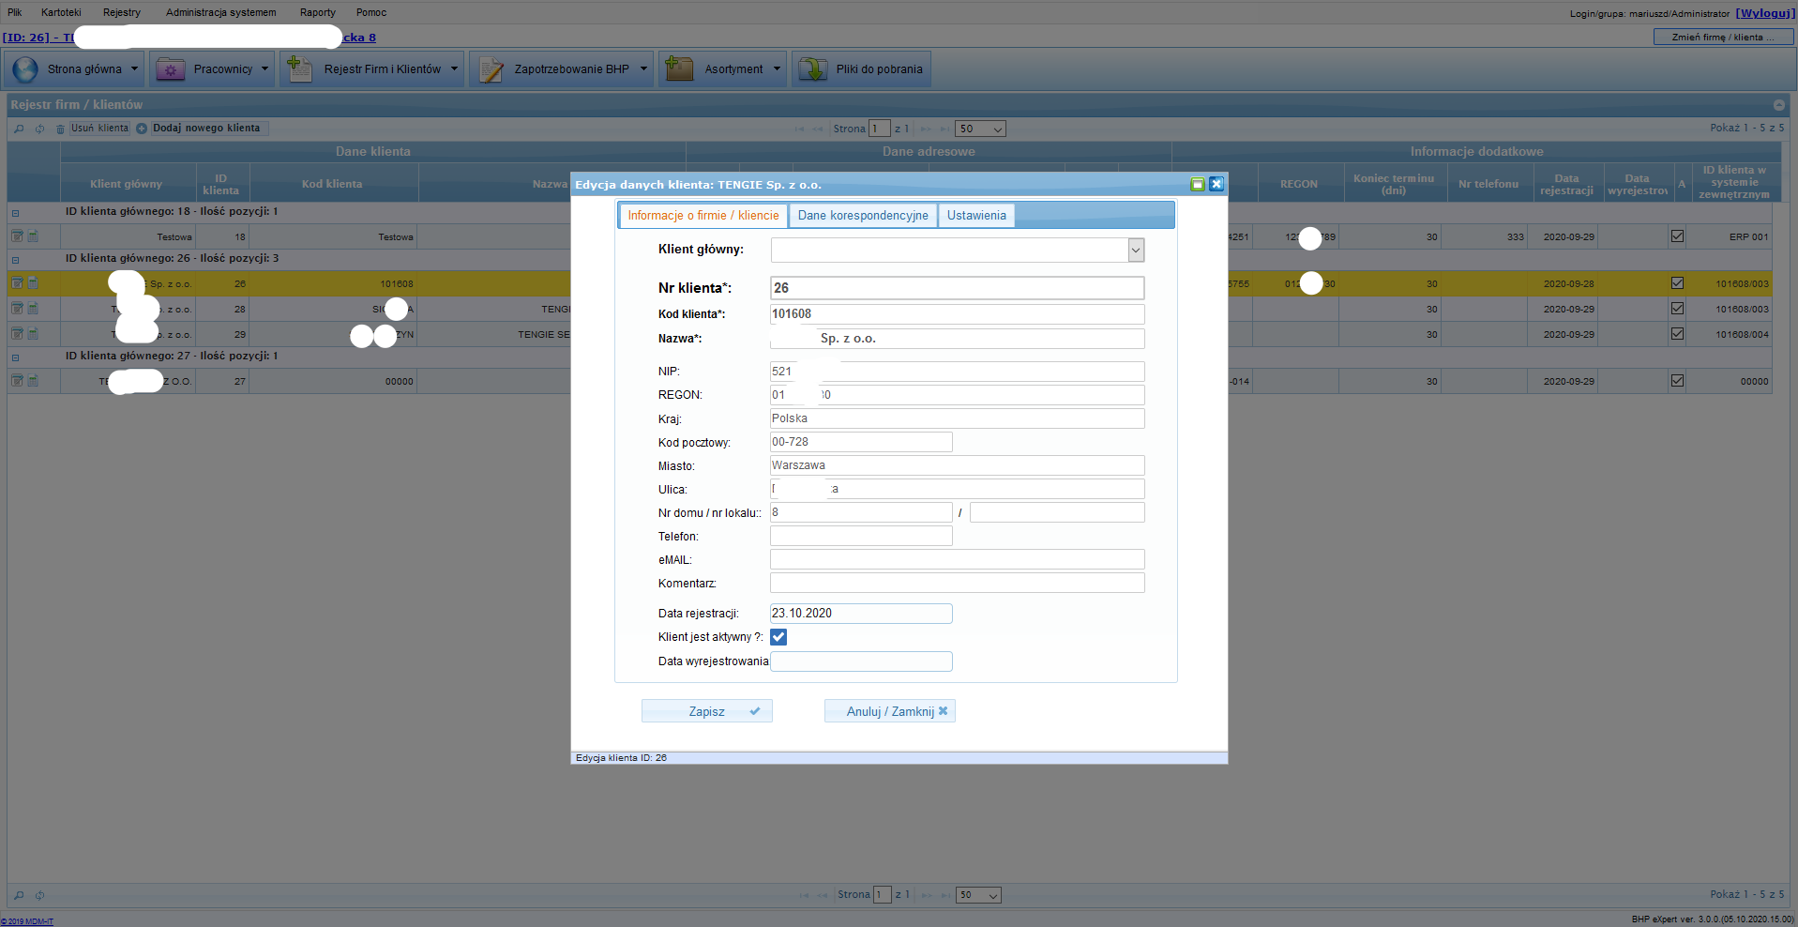Collapse the Rejestr firm / klientów panel

pyautogui.click(x=1778, y=105)
